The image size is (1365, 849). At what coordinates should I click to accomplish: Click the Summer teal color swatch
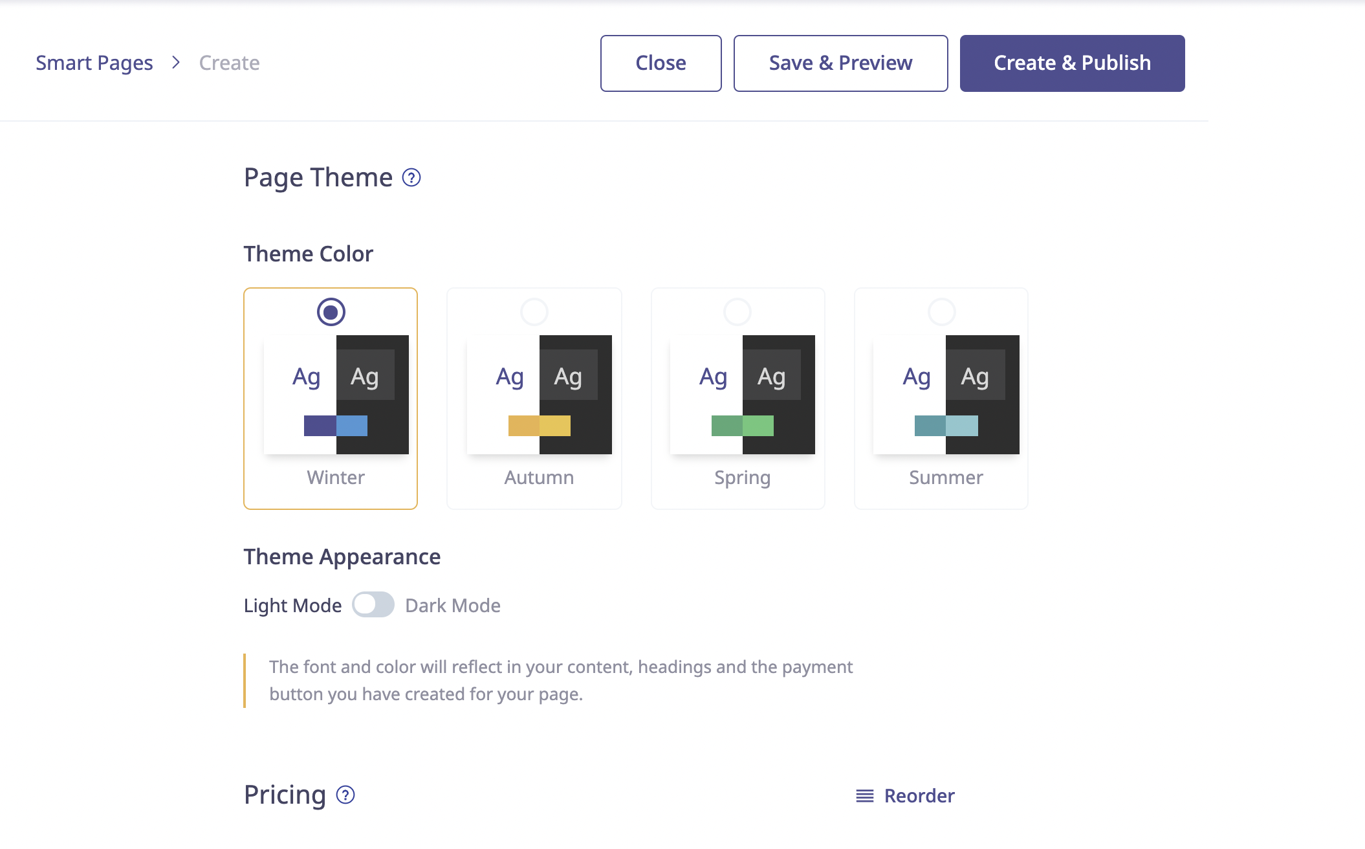pyautogui.click(x=946, y=426)
